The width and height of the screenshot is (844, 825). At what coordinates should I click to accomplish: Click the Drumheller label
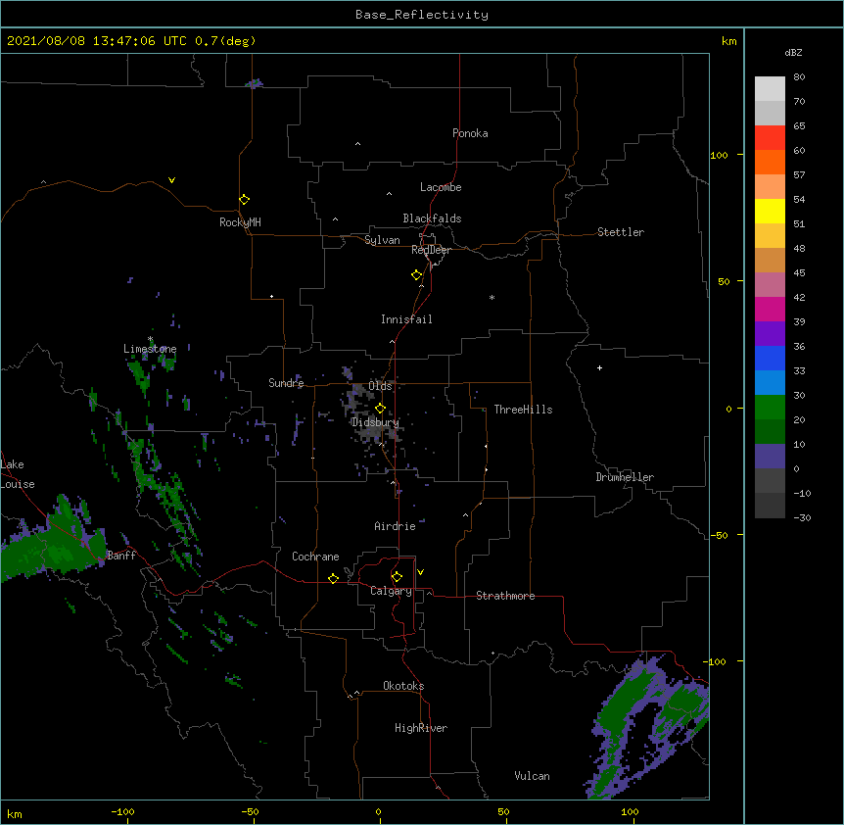[x=625, y=477]
